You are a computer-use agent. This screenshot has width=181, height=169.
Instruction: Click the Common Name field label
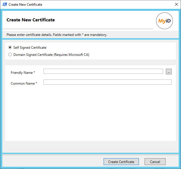pos(23,84)
